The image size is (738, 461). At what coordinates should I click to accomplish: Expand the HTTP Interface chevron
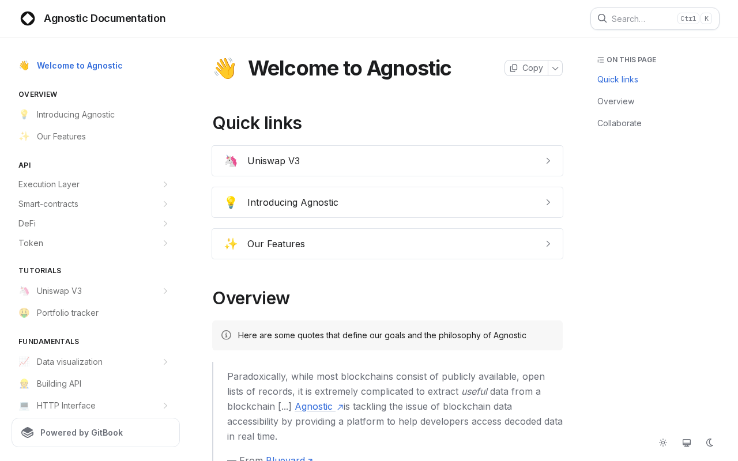(x=165, y=406)
